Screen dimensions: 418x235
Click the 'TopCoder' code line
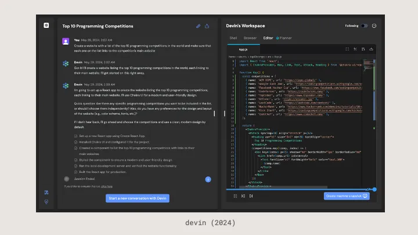click(287, 95)
